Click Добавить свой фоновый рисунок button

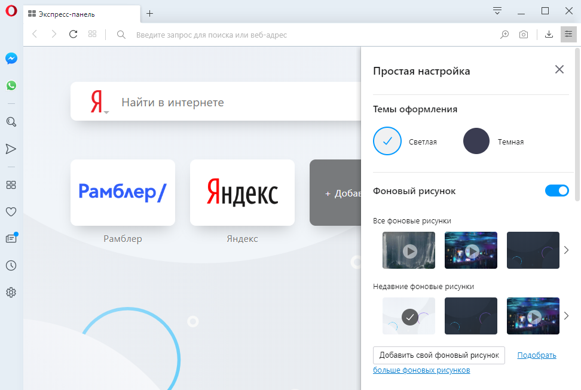coord(439,355)
